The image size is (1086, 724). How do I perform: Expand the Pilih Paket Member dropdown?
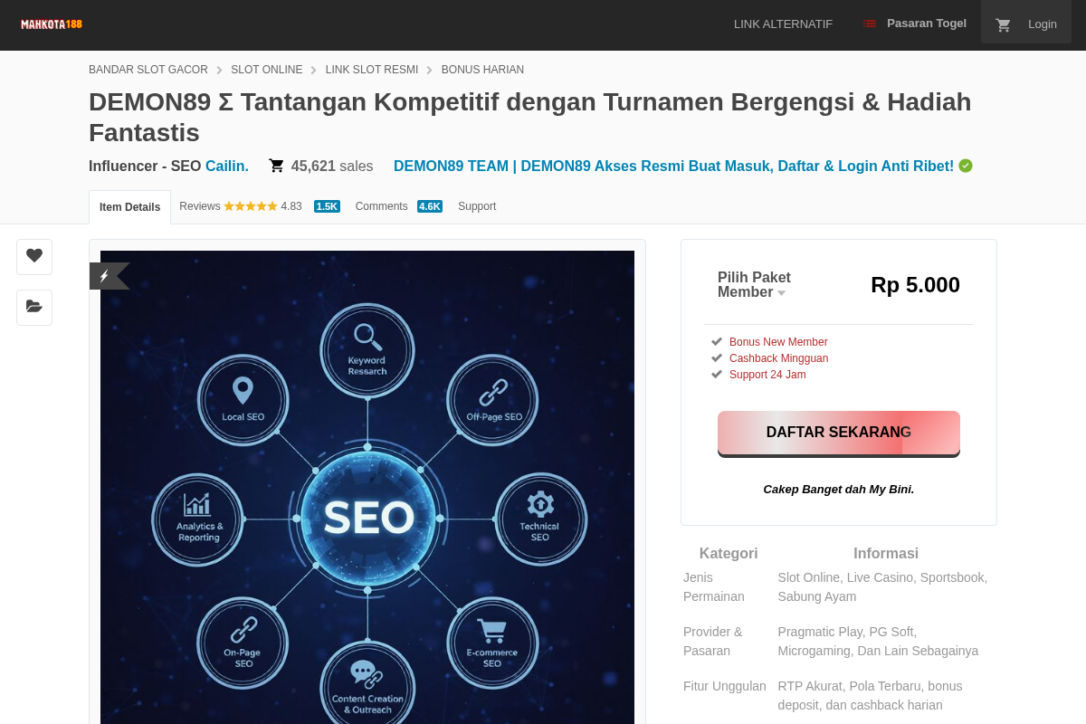(781, 292)
